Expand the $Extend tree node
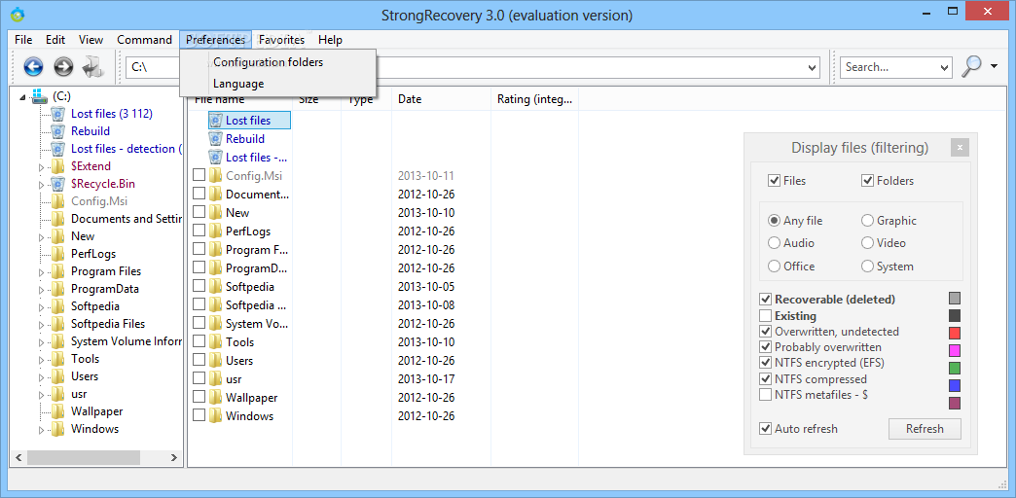Screen dimensions: 1016x498 tap(42, 167)
